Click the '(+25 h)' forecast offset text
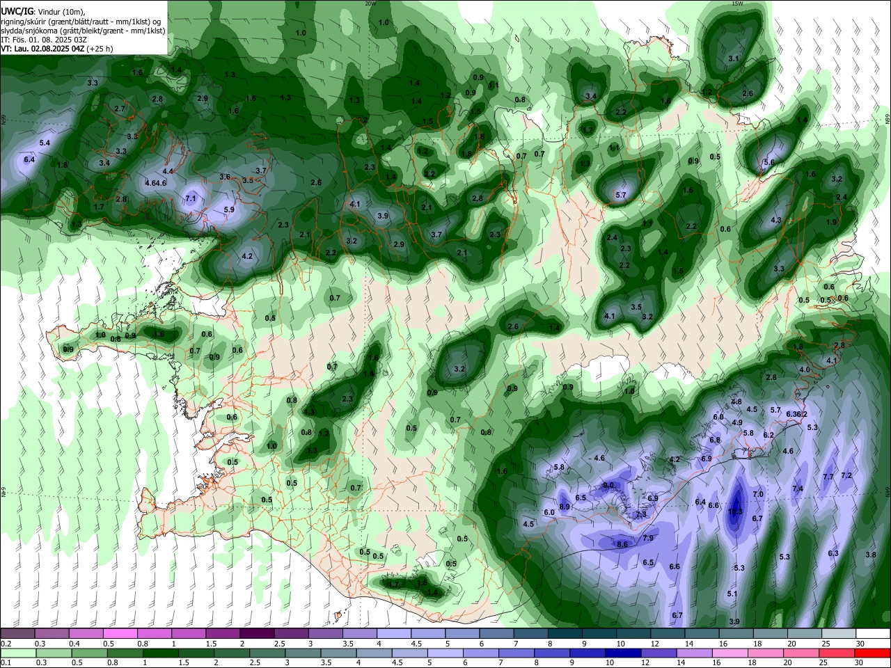The height and width of the screenshot is (668, 891). click(100, 49)
